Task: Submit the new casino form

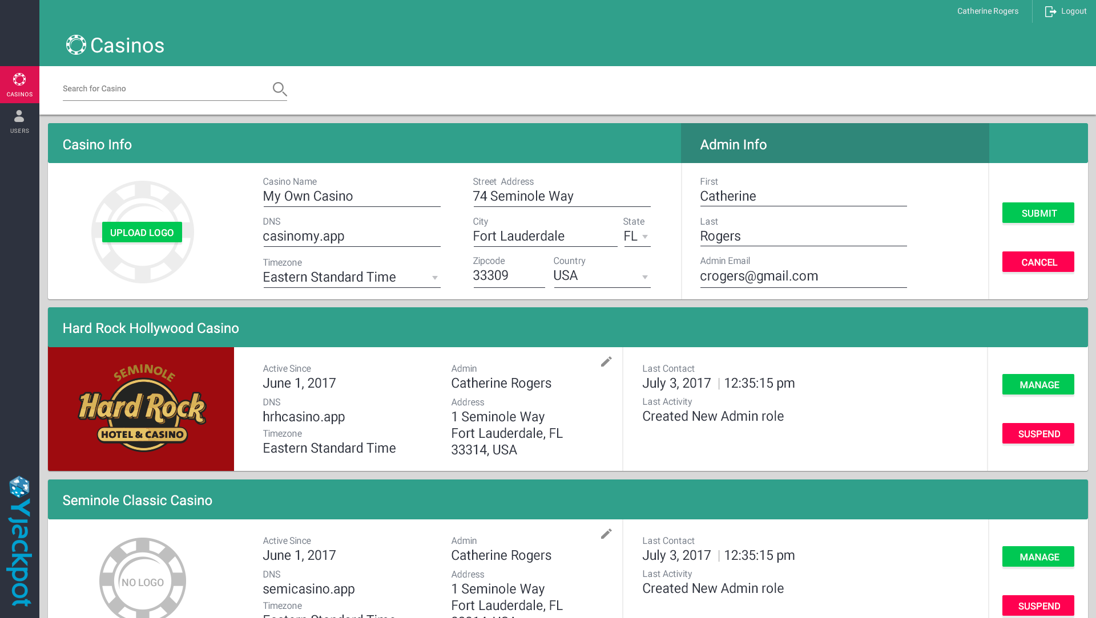Action: click(1038, 213)
